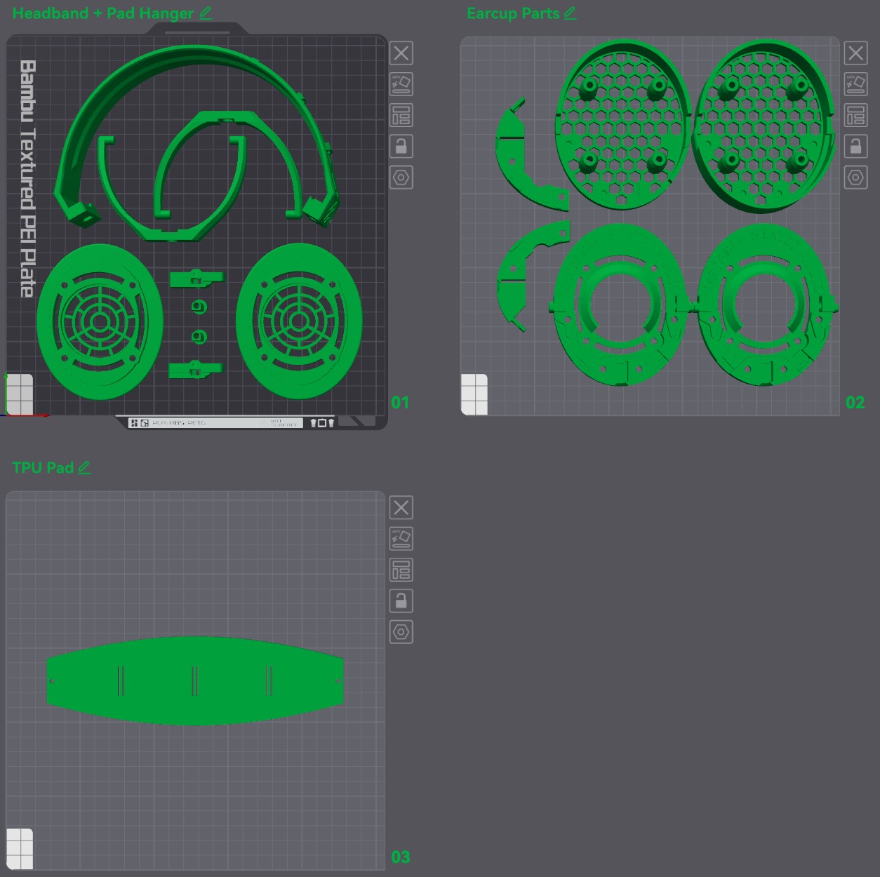
Task: Open plate settings for the Headband + Pad Hanger plate
Action: (x=401, y=178)
